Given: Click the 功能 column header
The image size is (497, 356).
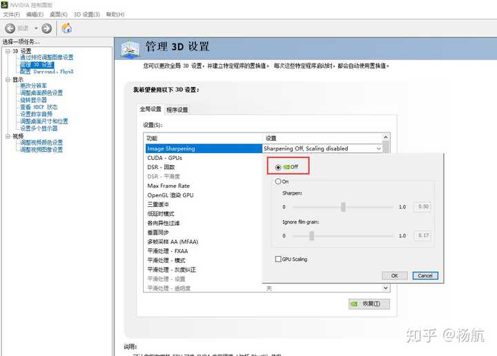Looking at the screenshot, I should (x=204, y=138).
